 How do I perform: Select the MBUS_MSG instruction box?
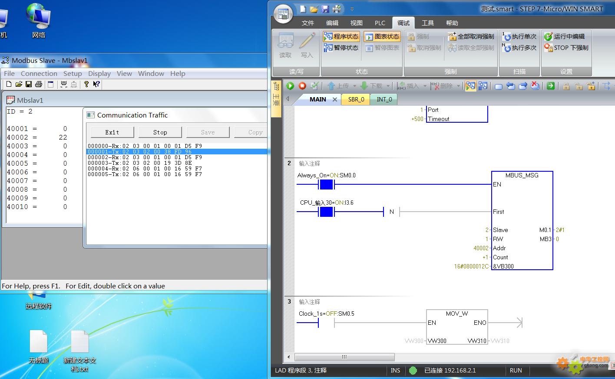click(522, 220)
